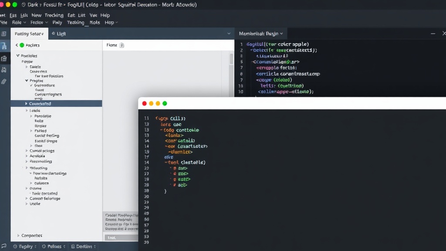
Task: Open the "Rele" dropdown in the toolbar
Action: tap(19, 23)
